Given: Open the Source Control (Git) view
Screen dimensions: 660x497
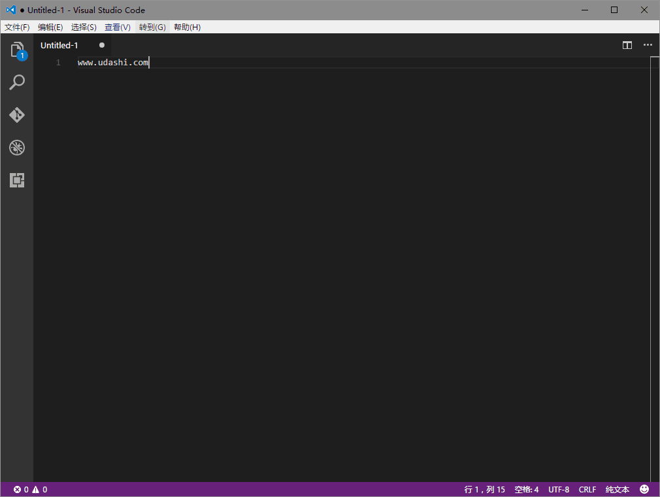Looking at the screenshot, I should 17,114.
